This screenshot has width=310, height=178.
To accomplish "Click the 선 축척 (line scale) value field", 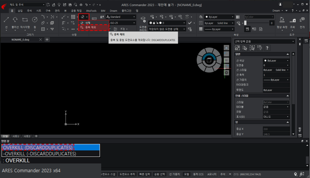I will pyautogui.click(x=276, y=75).
